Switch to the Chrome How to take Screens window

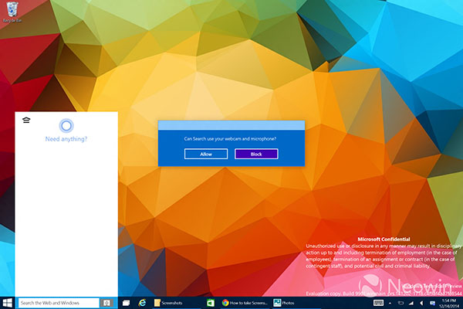[245, 303]
